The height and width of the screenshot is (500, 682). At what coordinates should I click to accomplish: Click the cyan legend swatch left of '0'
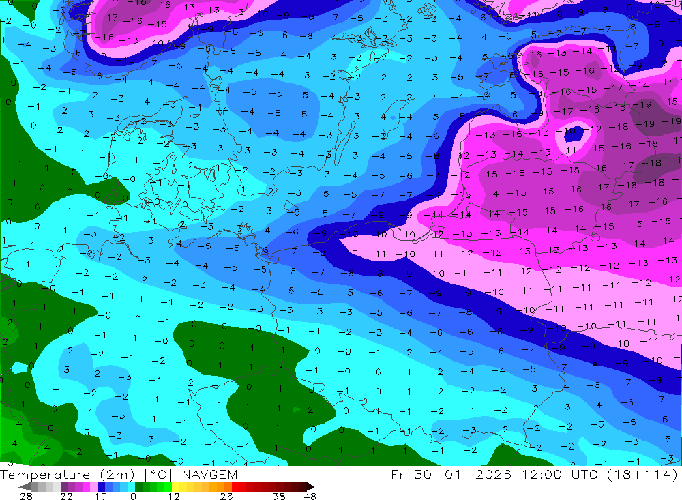[131, 486]
